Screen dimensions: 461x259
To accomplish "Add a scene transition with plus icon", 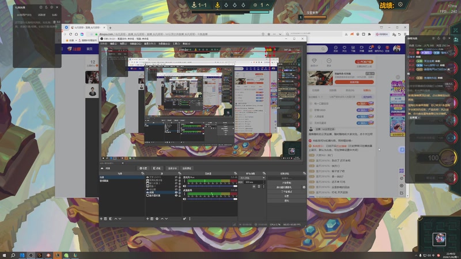I will pyautogui.click(x=254, y=186).
